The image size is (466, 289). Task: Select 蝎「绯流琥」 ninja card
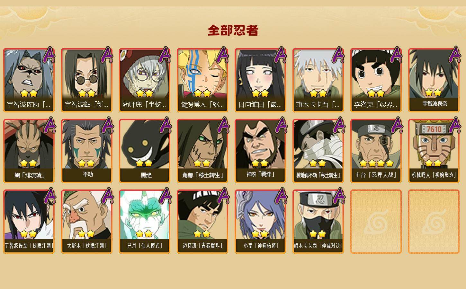click(29, 151)
